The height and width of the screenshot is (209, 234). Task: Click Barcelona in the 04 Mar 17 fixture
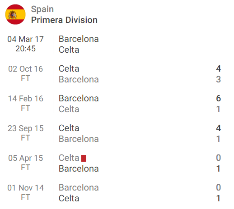tap(79, 39)
